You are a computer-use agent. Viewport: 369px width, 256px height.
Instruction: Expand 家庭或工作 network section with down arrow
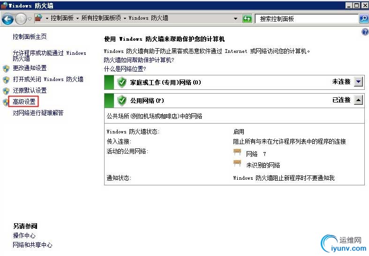click(x=358, y=82)
